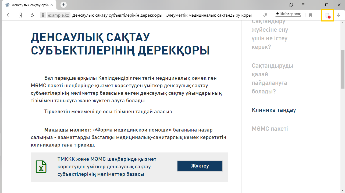
Task: Click the vertical page scrollbar
Action: 343,69
